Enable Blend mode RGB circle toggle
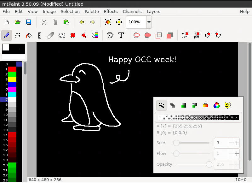Screen dimensions: 252x183 216,105
